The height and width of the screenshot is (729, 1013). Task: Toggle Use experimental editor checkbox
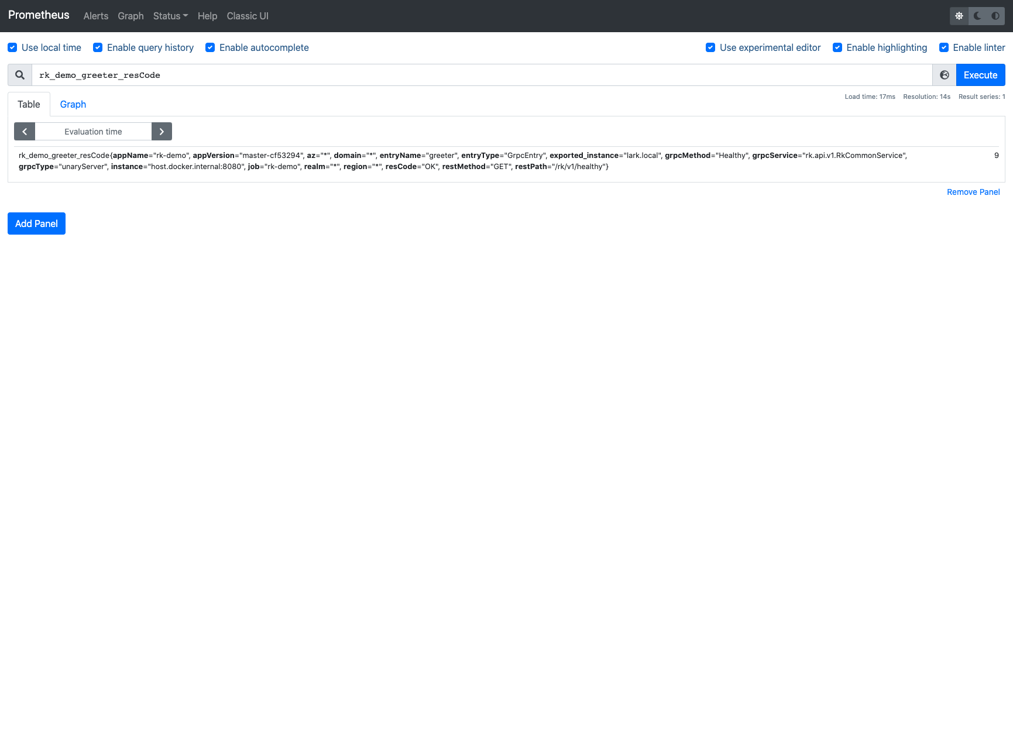point(710,47)
